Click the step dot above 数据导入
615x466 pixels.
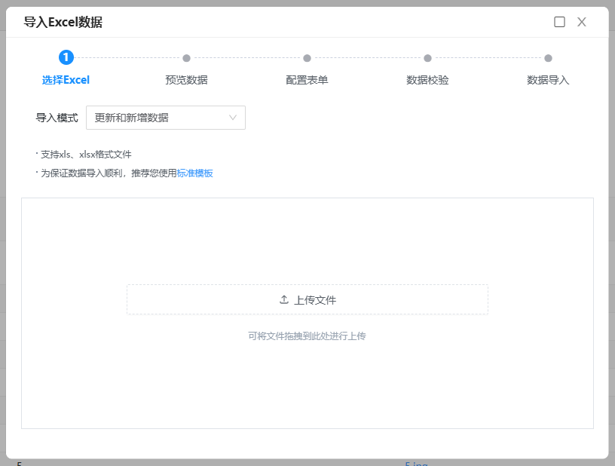[x=548, y=58]
